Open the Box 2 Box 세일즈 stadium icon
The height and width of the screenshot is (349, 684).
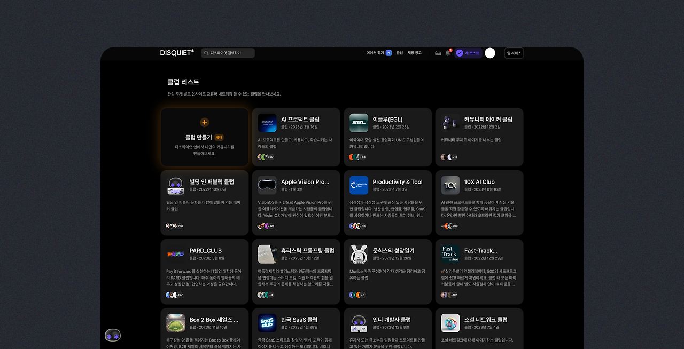[175, 323]
